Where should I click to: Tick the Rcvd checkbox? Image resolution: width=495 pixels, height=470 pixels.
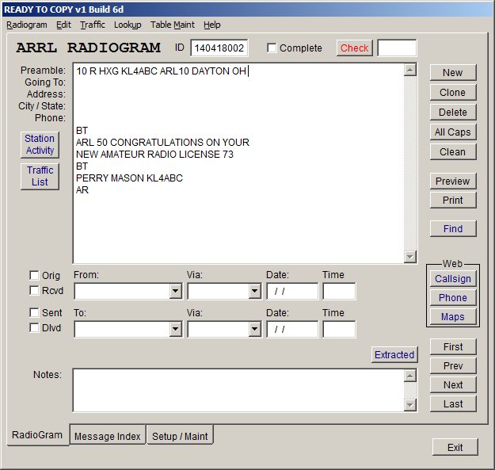pyautogui.click(x=34, y=290)
